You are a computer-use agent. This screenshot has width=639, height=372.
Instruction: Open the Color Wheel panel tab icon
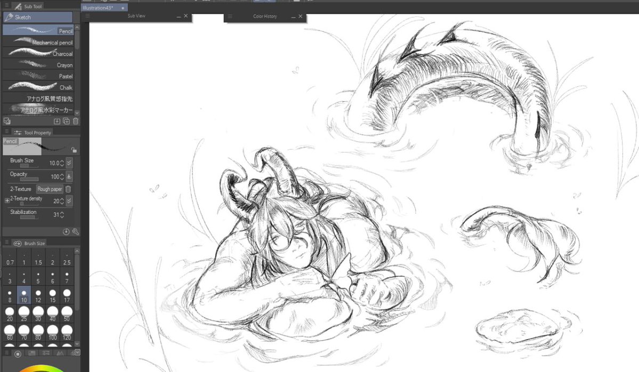coord(18,354)
